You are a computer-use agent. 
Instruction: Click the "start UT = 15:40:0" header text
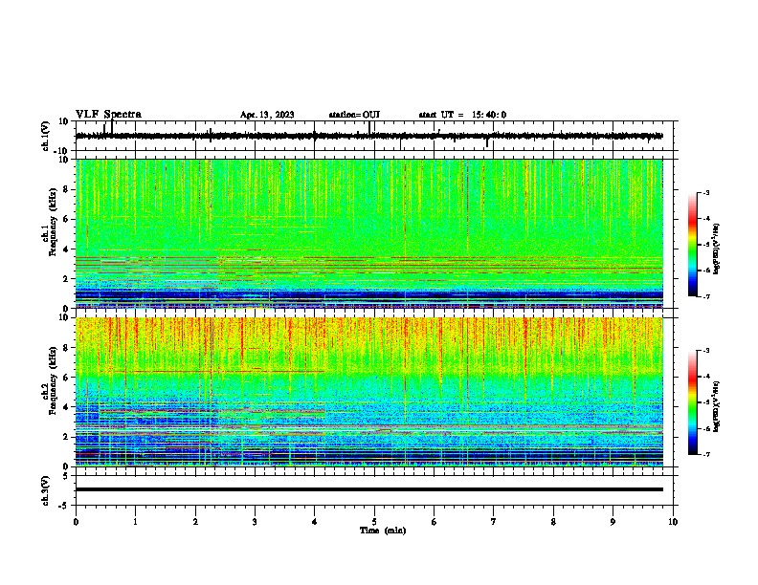(462, 115)
